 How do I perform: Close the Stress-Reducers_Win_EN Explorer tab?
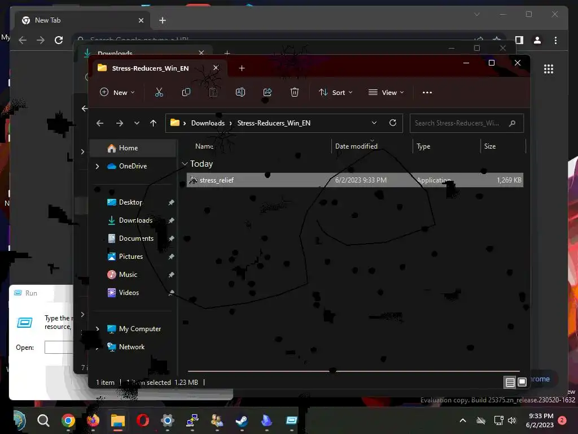pos(216,68)
